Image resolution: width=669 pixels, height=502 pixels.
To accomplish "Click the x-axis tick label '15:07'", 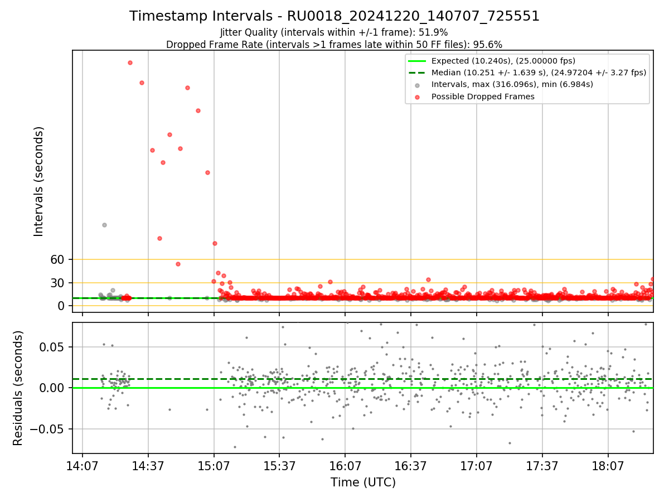I will 214,465.
